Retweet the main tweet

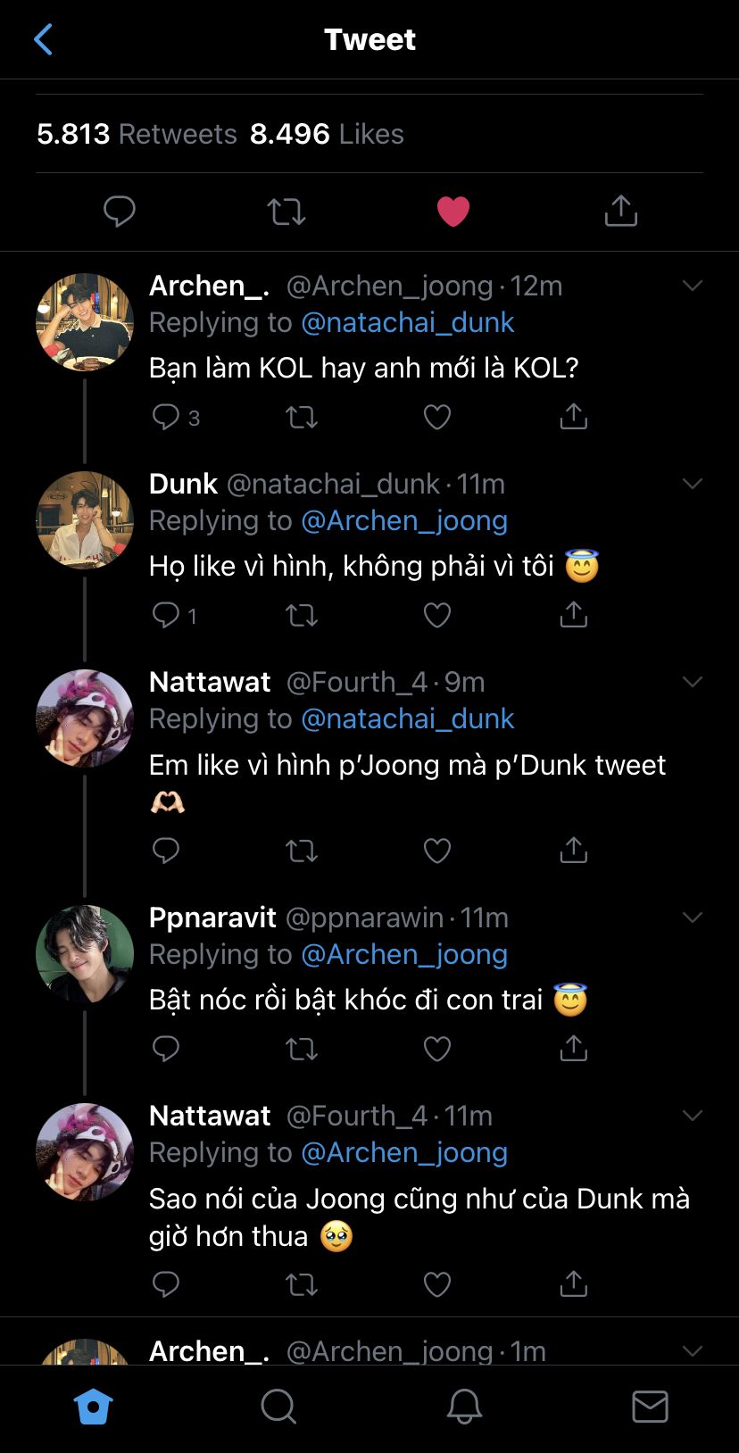[x=286, y=212]
